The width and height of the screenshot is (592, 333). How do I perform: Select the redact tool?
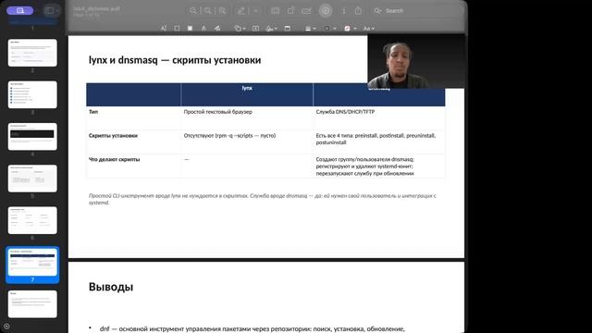[190, 29]
